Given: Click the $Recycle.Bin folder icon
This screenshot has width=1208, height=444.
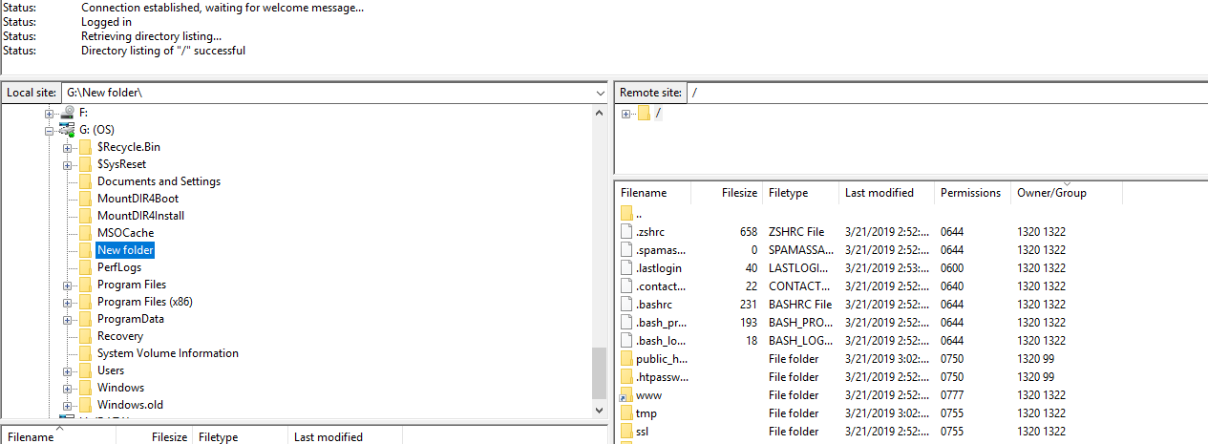Looking at the screenshot, I should click(85, 147).
